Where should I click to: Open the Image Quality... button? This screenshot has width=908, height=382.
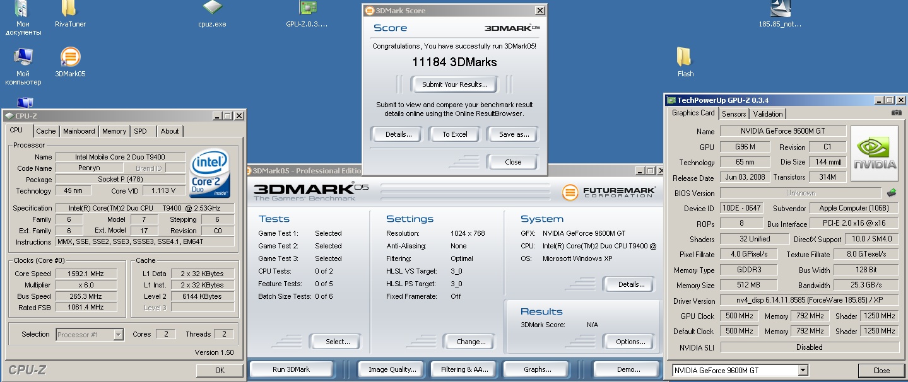coord(391,369)
